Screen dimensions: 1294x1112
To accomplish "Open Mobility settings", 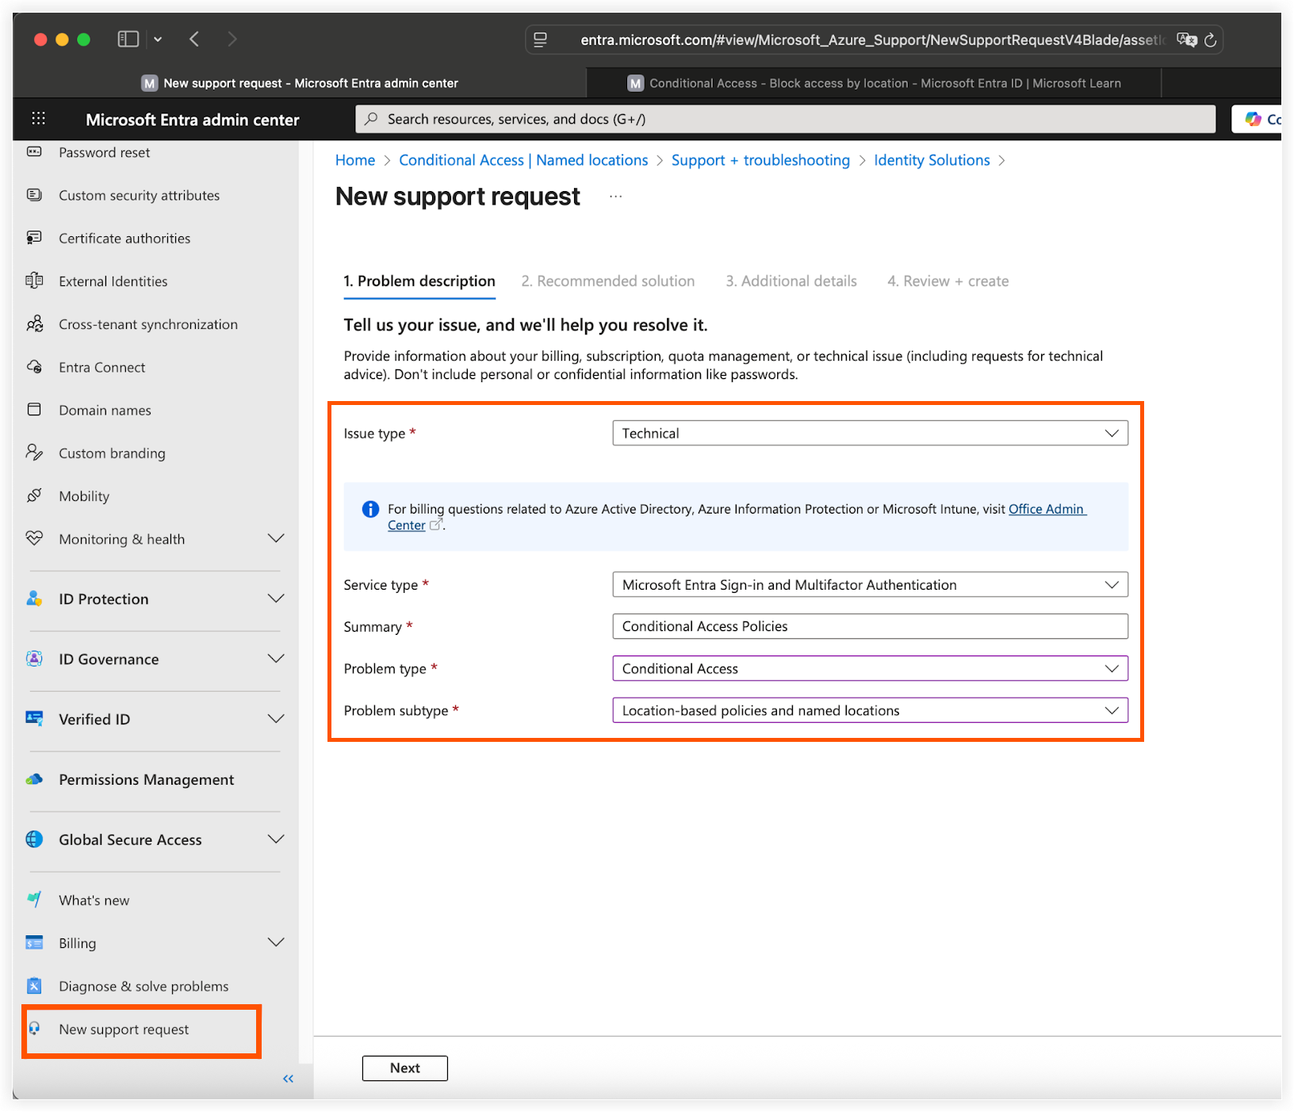I will tap(83, 495).
